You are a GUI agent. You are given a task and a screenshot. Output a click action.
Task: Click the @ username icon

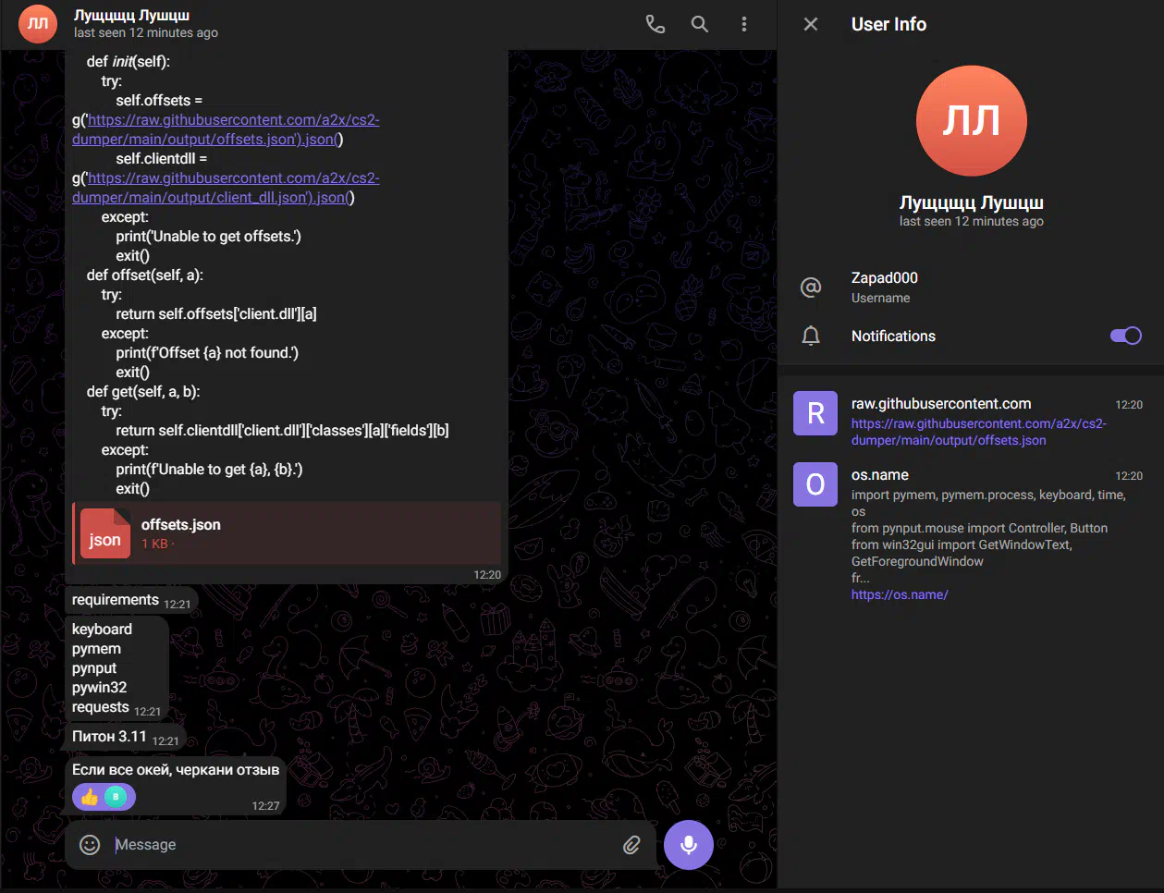pyautogui.click(x=811, y=287)
